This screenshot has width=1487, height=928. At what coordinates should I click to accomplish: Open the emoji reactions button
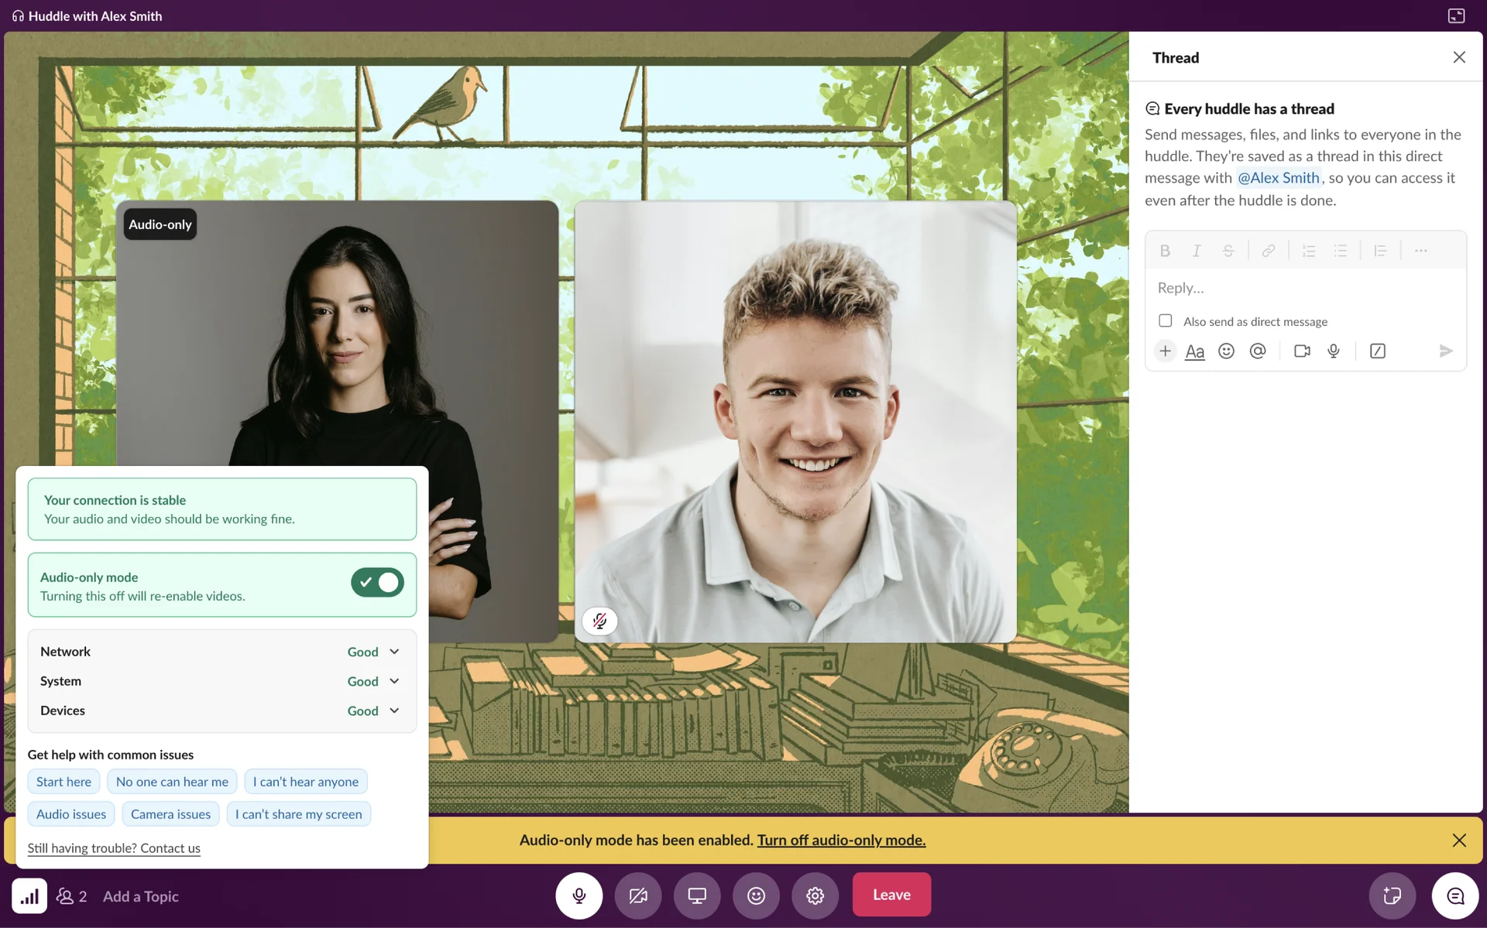(x=756, y=895)
